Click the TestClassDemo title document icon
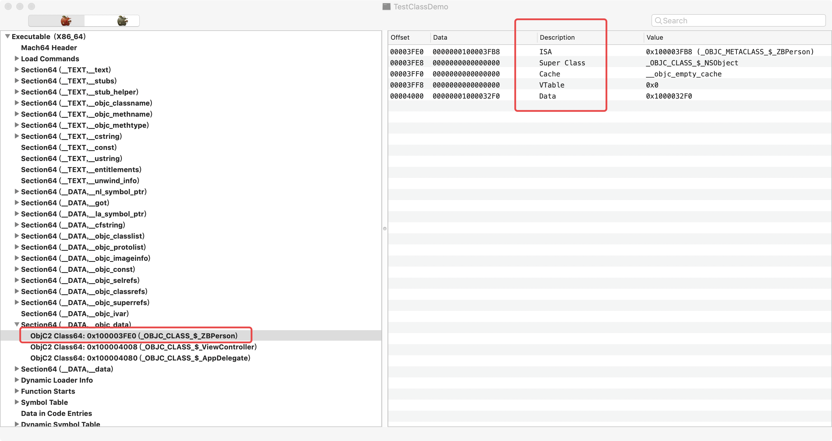832x441 pixels. [386, 7]
